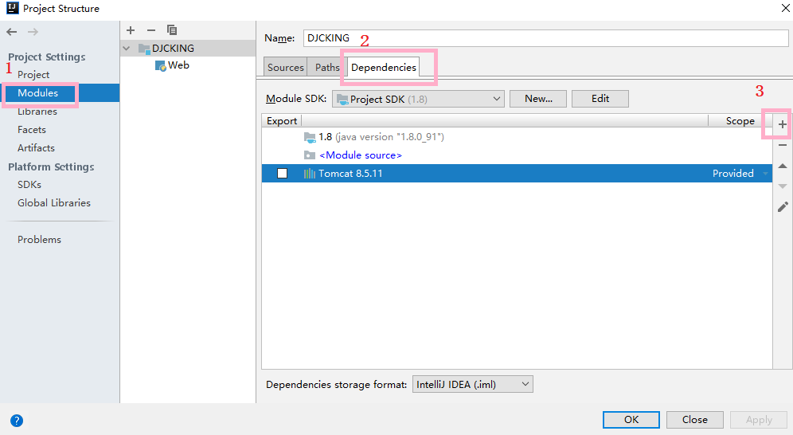Click the DJCKING module folder icon
Screen dimensions: 793x435
(x=144, y=49)
